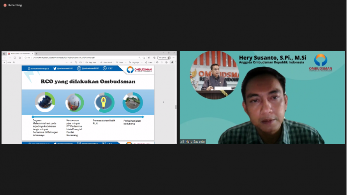Screen dimensions: 347x195
Task: Zoom out of the PDF document
Action: pos(66,62)
